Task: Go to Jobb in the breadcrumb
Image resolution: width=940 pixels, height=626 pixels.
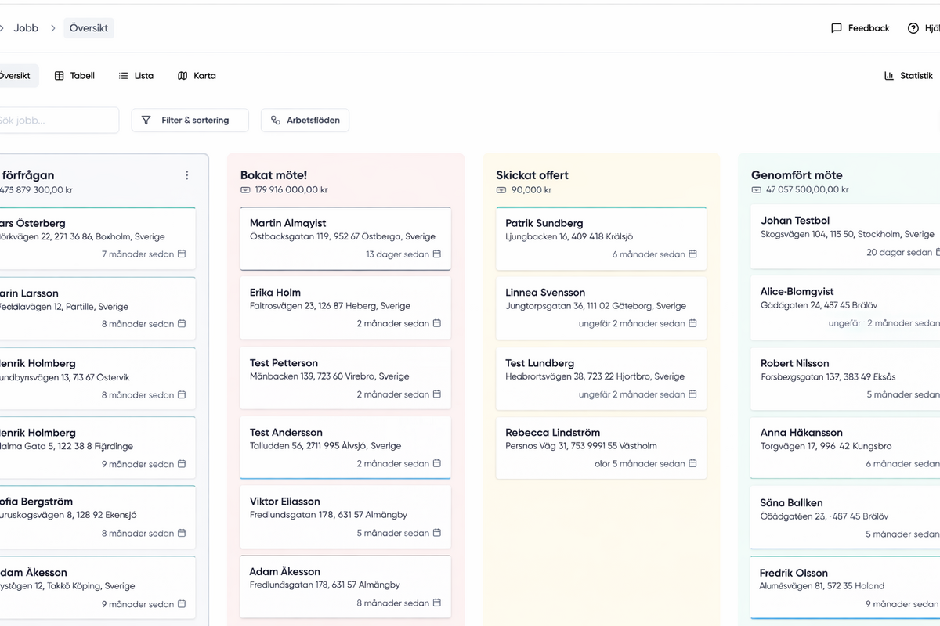Action: point(26,28)
